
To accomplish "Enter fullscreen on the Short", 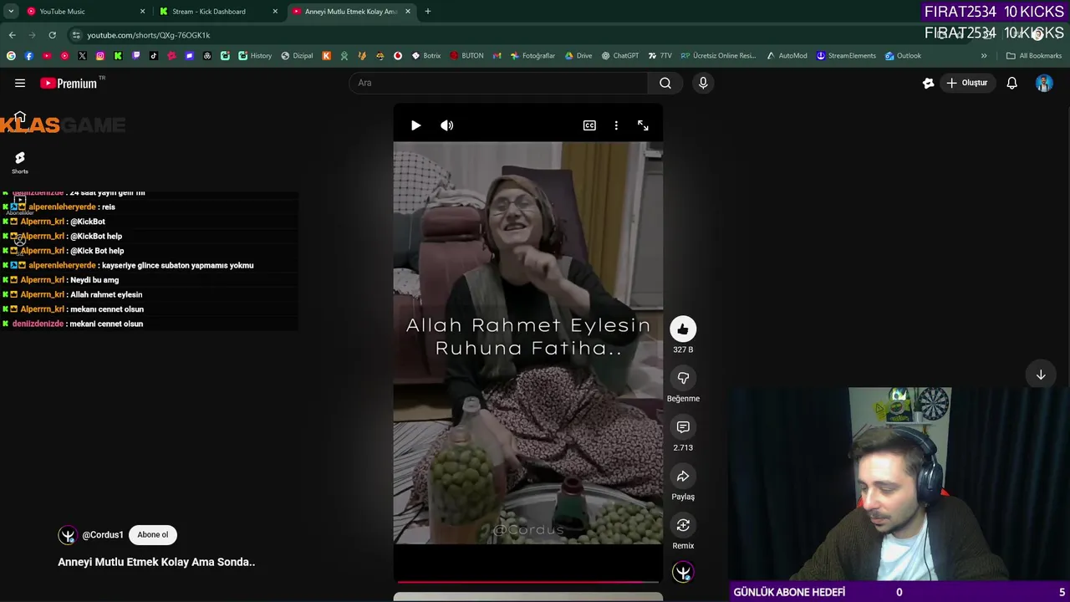I will (643, 125).
